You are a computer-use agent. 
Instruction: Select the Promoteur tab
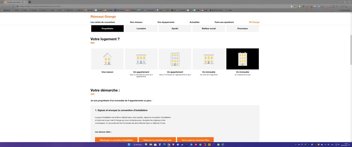click(x=242, y=28)
